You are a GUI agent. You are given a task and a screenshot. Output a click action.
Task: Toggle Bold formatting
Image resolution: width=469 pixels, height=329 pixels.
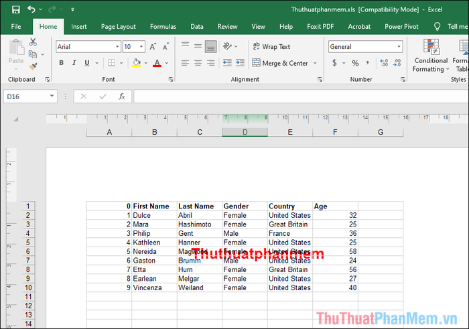click(x=62, y=63)
